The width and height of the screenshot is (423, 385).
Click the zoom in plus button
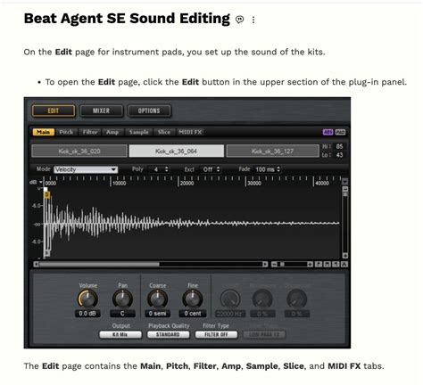pyautogui.click(x=310, y=264)
